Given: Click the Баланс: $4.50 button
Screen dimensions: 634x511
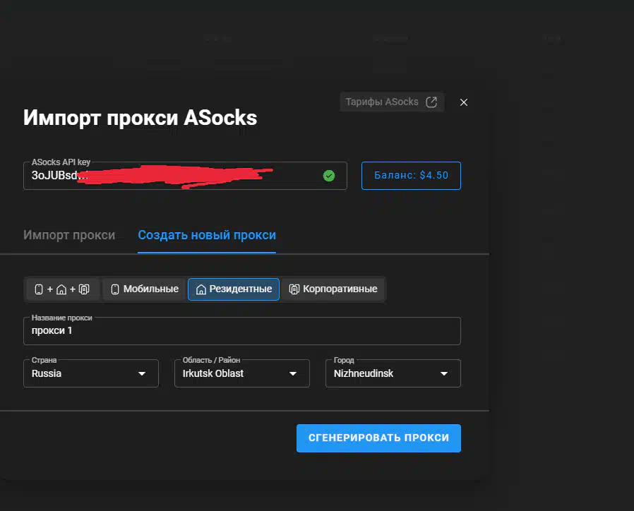Looking at the screenshot, I should point(411,176).
